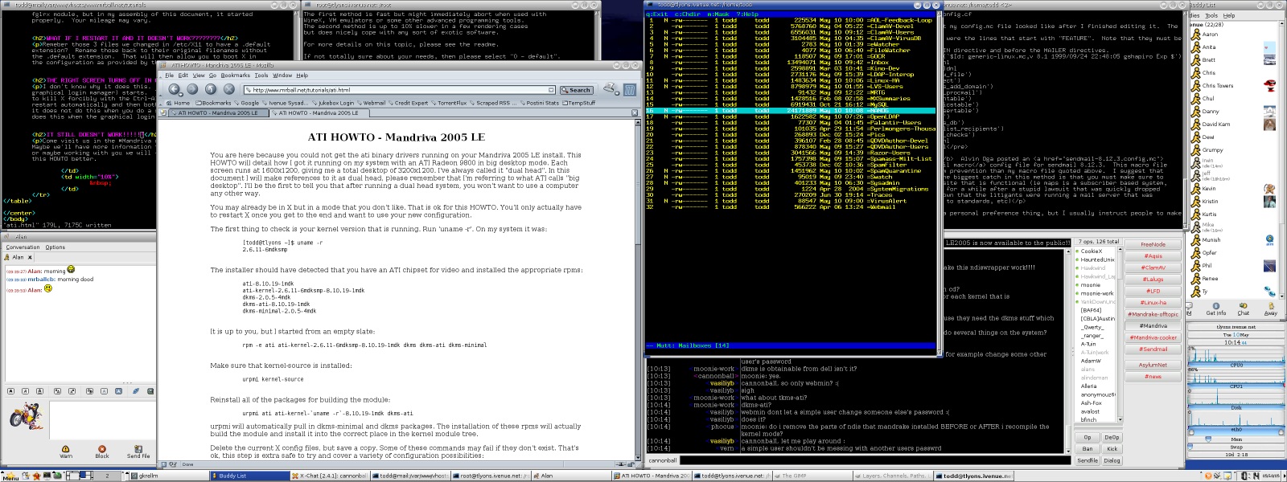Click Away icon in Buddy List
Screen dimensions: 1287x482
click(x=1270, y=309)
